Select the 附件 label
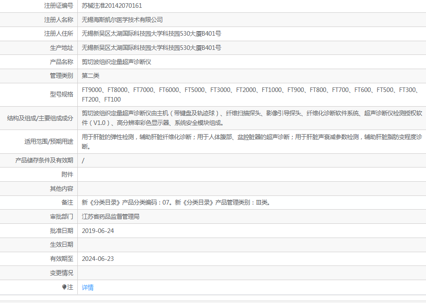This screenshot has height=303, width=426. click(x=67, y=174)
